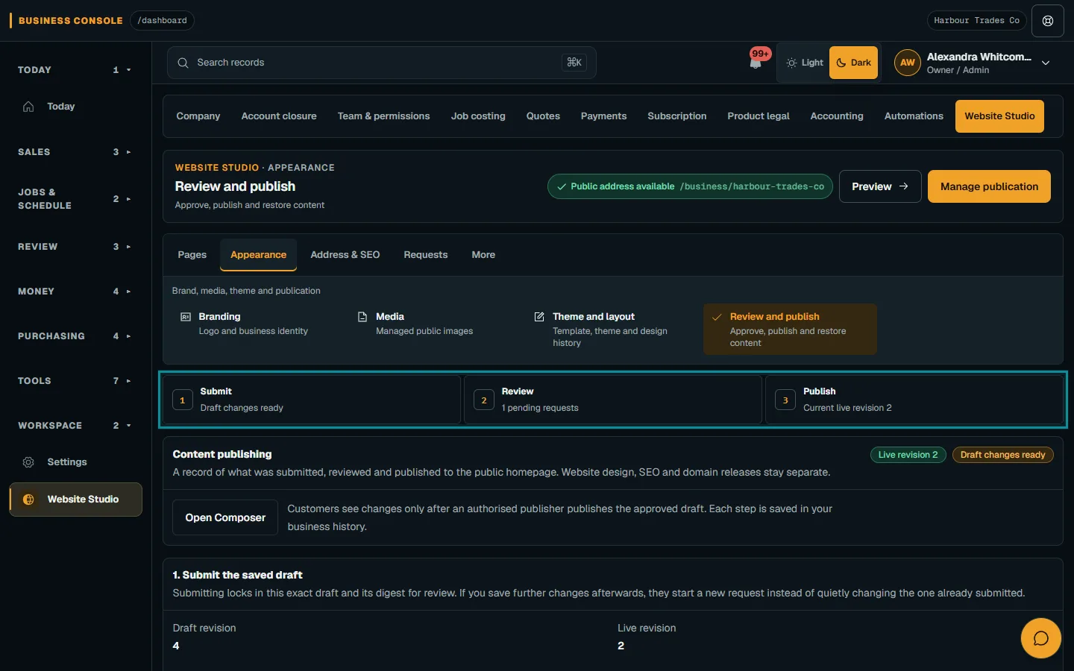Click the Branding icon

pyautogui.click(x=186, y=317)
